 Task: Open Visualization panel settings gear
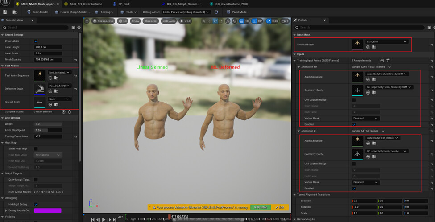(x=79, y=28)
